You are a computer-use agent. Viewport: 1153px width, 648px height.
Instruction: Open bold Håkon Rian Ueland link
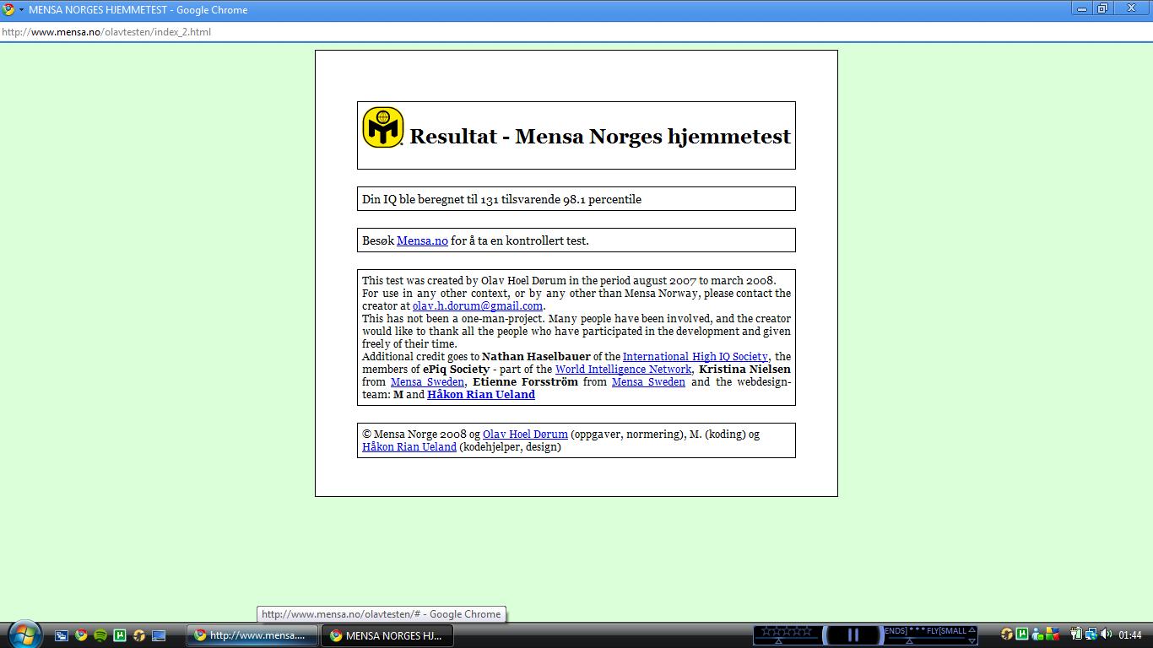[x=481, y=395]
